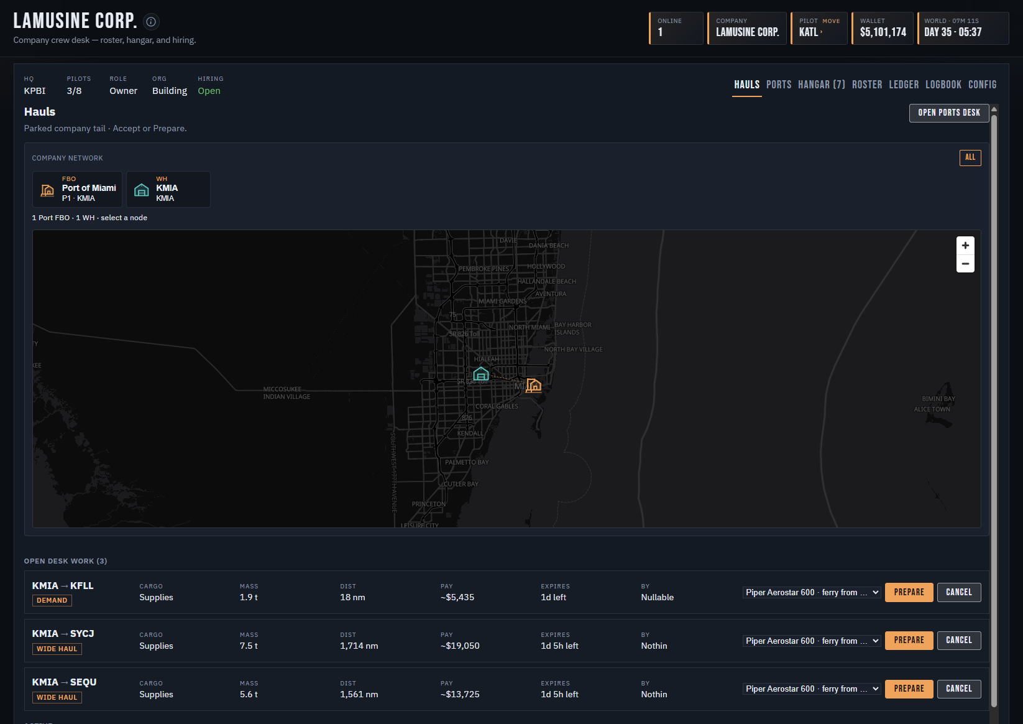This screenshot has width=1023, height=724.
Task: Click the pay ~$5,435 value
Action: [457, 597]
